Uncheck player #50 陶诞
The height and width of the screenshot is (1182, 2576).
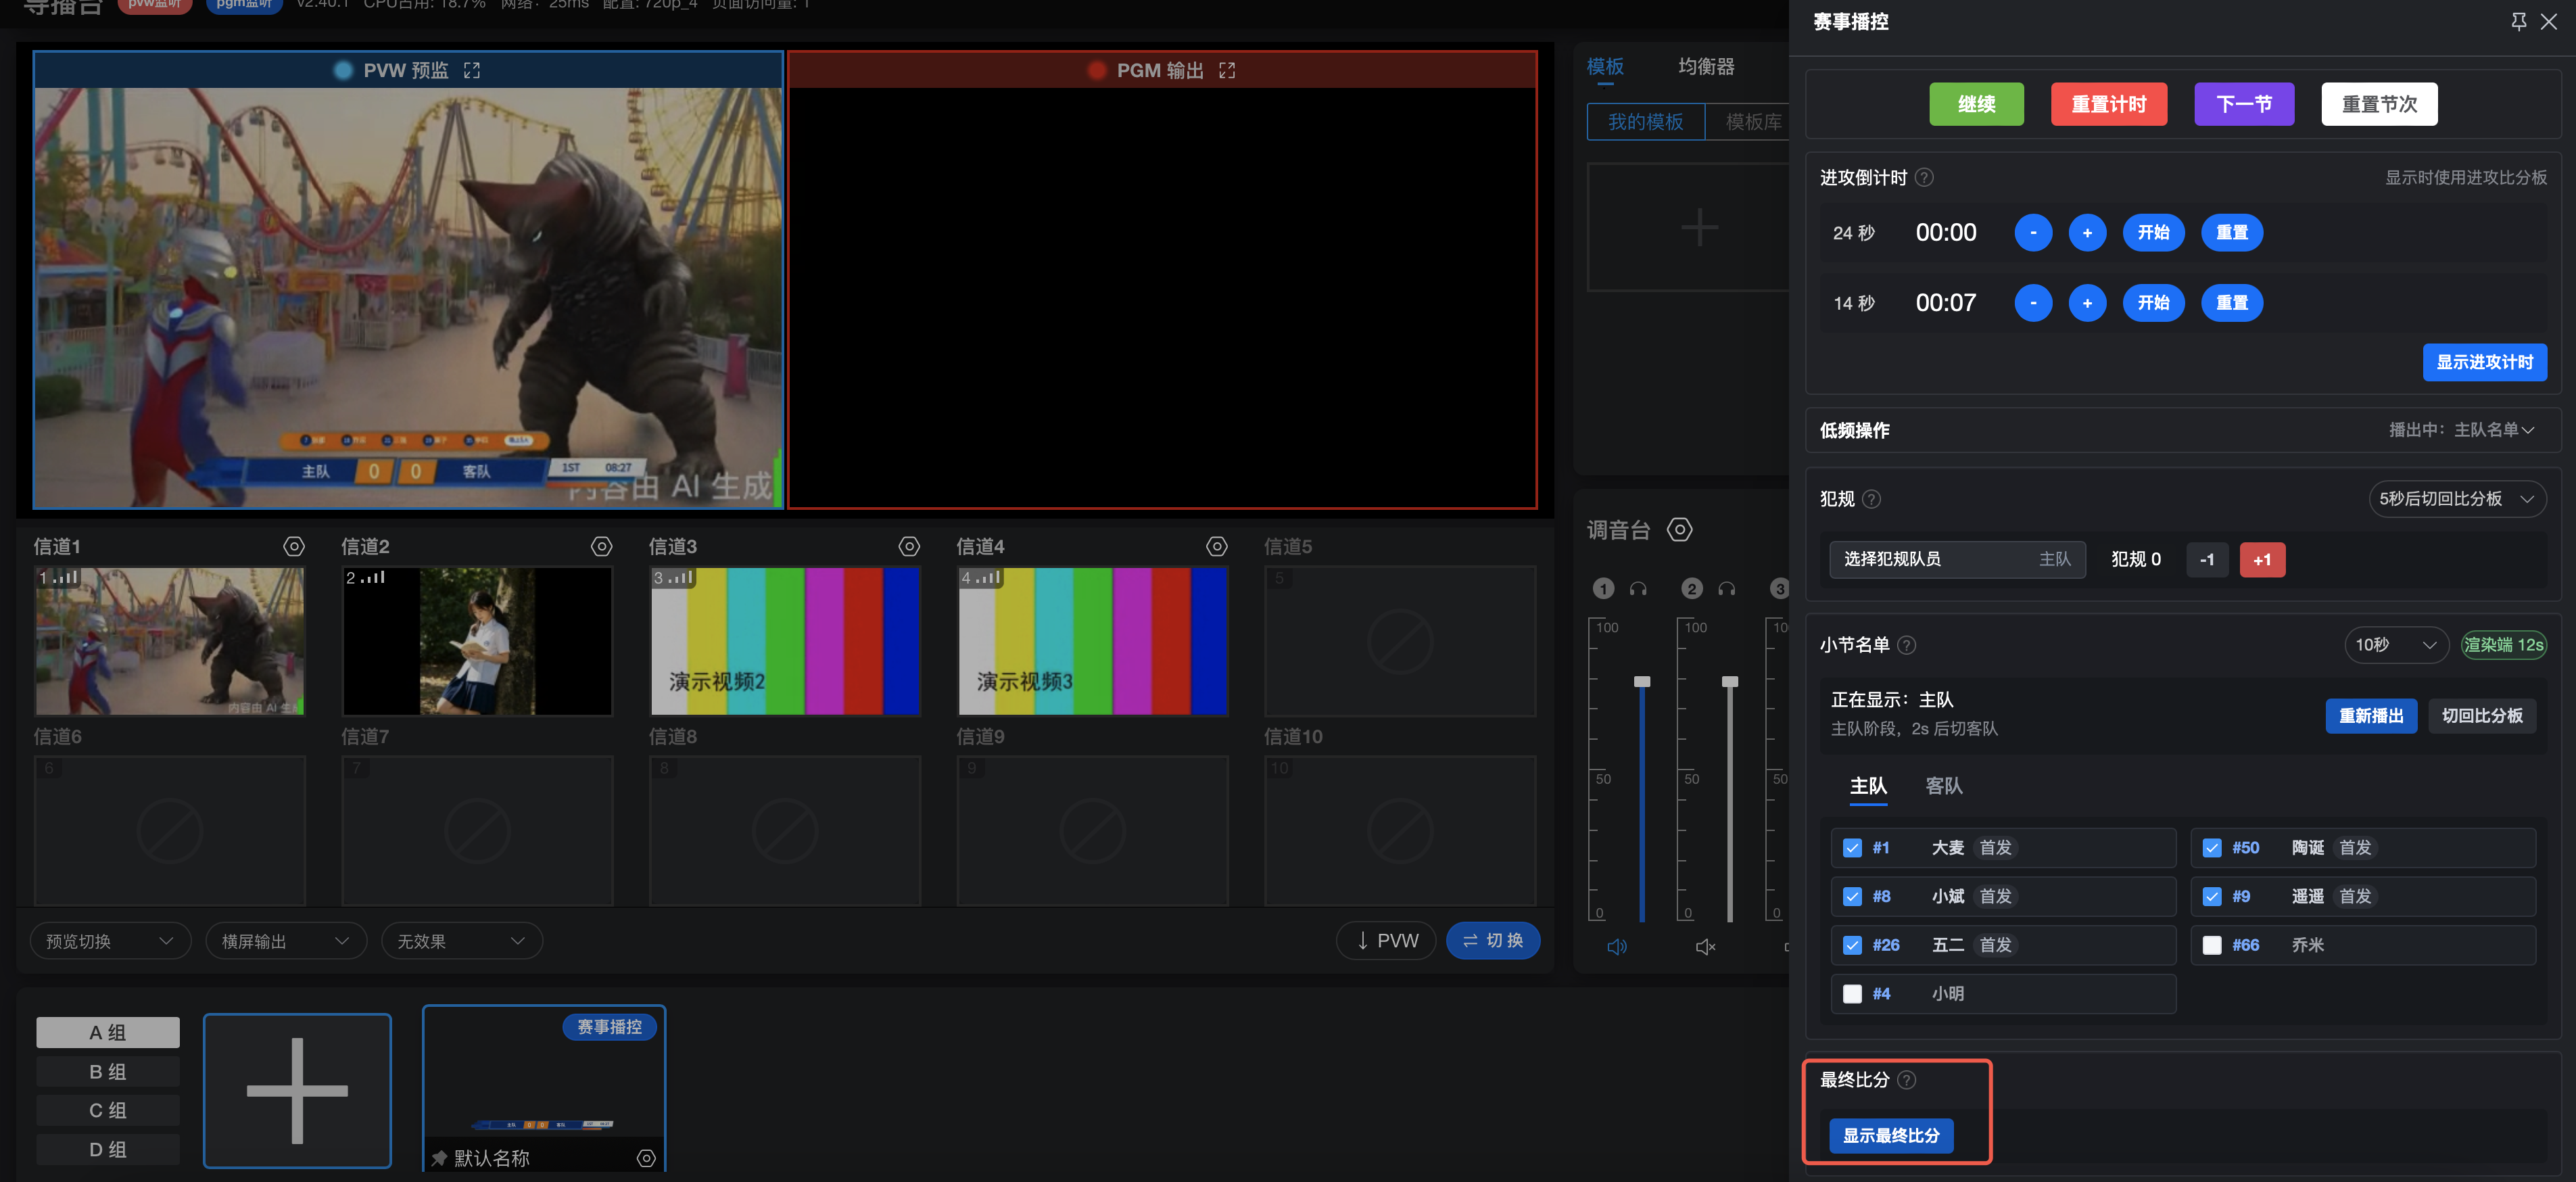click(x=2212, y=848)
